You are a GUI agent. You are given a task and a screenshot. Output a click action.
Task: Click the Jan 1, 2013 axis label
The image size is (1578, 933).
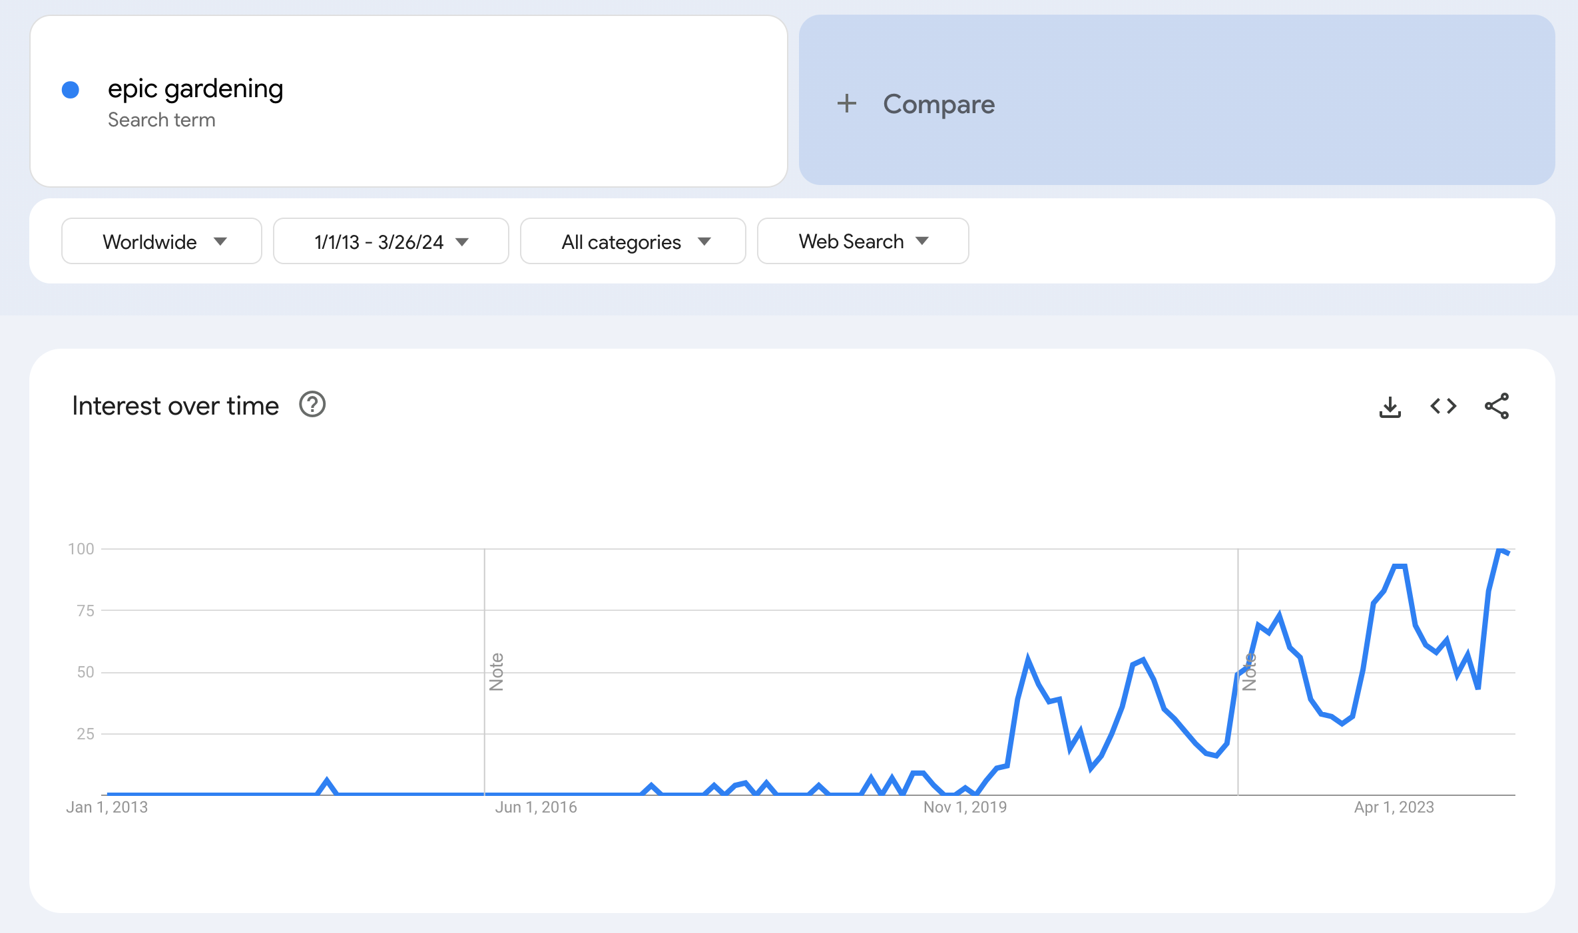tap(107, 807)
